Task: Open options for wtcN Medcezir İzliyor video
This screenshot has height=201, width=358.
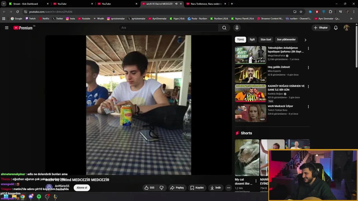Action: click(x=308, y=107)
